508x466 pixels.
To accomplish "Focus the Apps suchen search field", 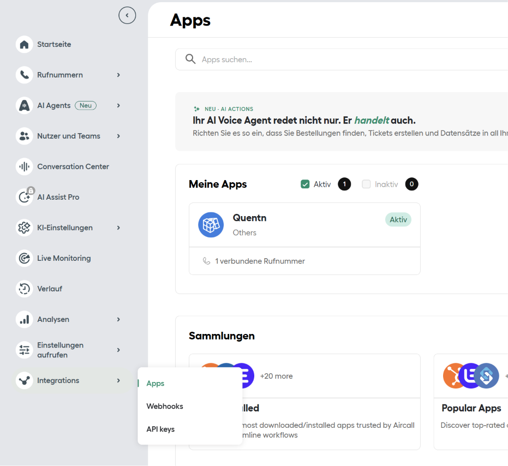I will (342, 59).
